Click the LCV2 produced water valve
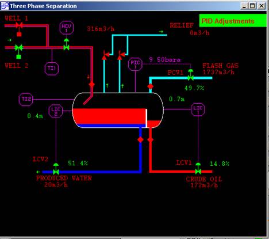 pyautogui.click(x=56, y=172)
